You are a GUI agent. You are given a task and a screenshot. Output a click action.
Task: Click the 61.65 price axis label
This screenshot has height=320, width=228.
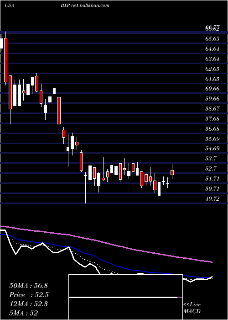tap(212, 79)
